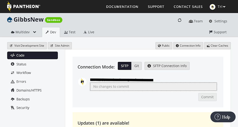Expand Connection Info panel

(x=188, y=46)
